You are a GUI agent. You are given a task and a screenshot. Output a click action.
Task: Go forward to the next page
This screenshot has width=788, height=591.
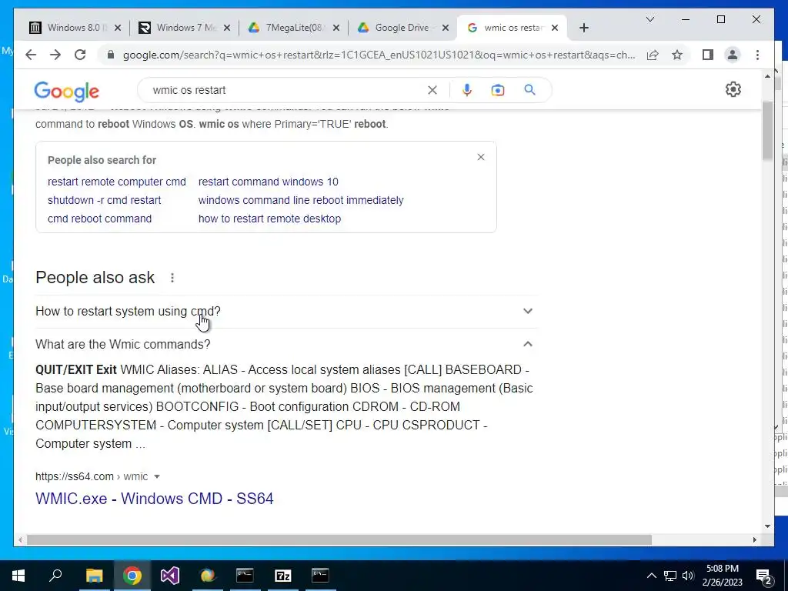(x=55, y=55)
